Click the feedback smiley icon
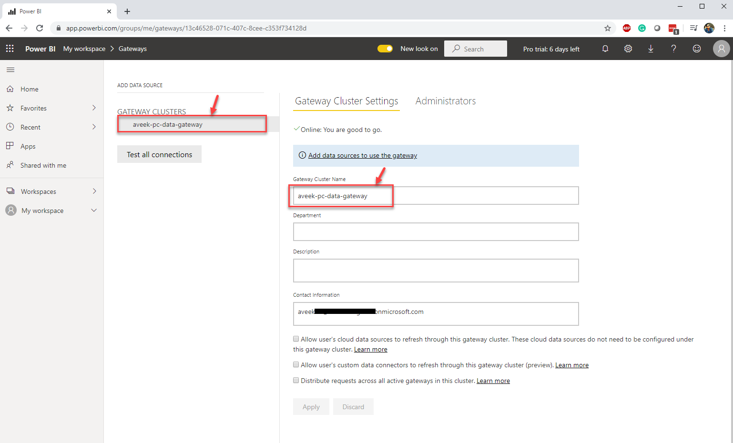Screen dimensions: 733x443 click(697, 49)
